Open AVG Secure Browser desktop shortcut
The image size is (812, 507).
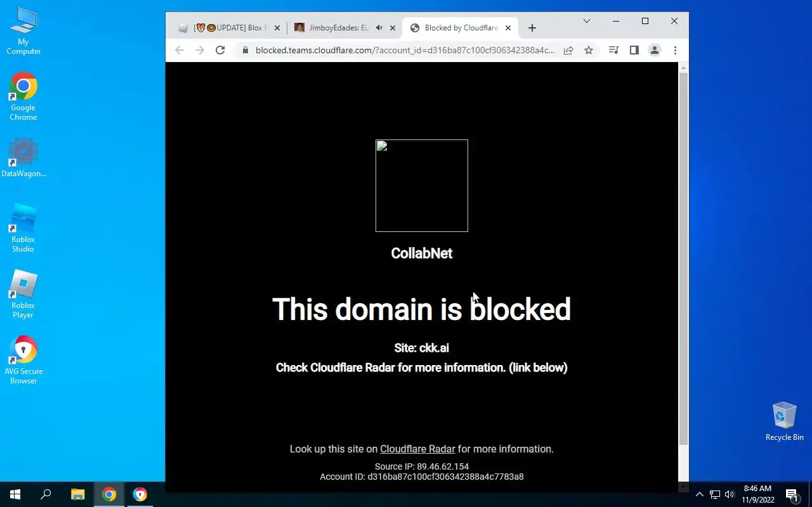click(x=23, y=361)
